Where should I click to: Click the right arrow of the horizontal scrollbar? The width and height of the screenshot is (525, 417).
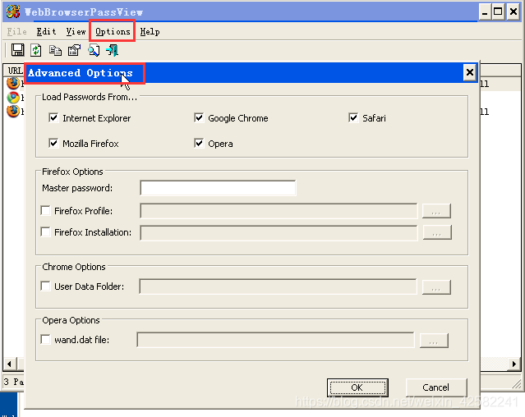(x=514, y=364)
